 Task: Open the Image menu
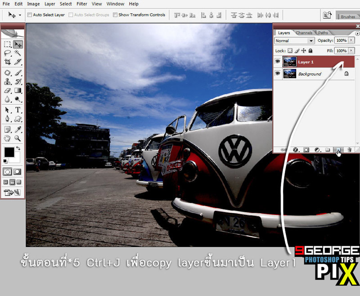[x=33, y=4]
